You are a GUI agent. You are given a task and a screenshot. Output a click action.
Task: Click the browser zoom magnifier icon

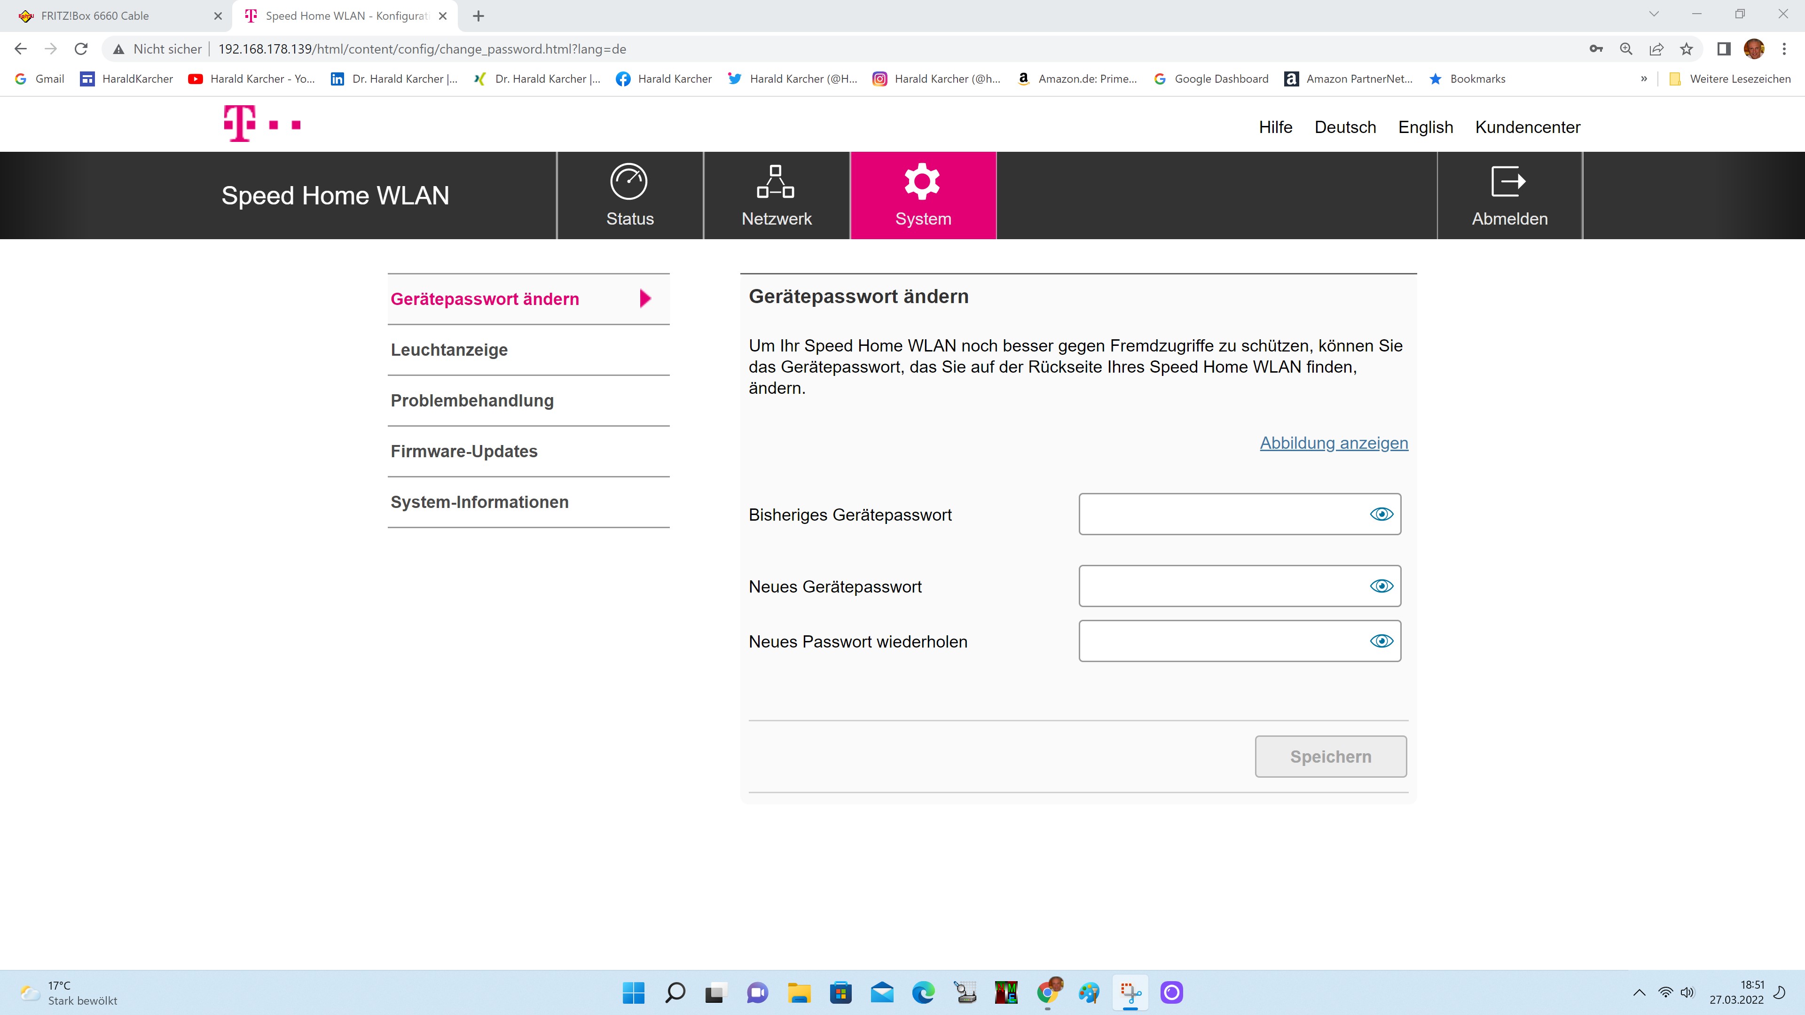[x=1626, y=49]
